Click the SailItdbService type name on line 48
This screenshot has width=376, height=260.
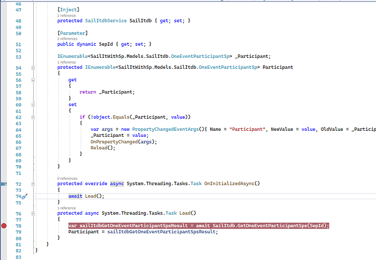point(106,21)
